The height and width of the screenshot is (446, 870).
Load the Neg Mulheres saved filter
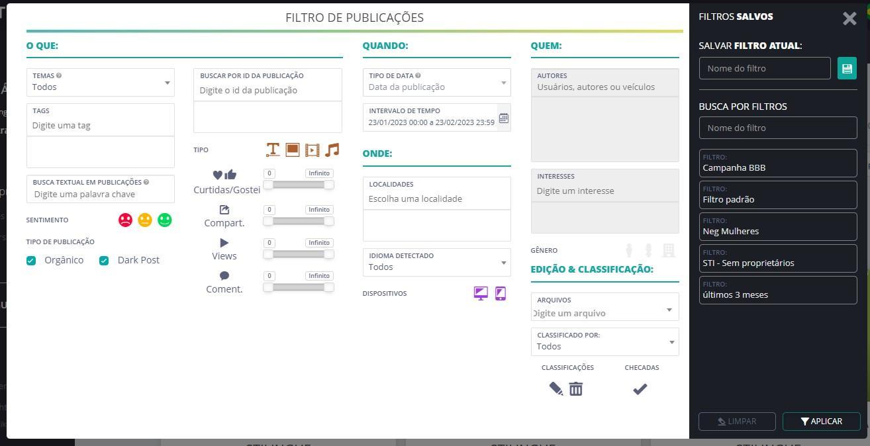(777, 227)
